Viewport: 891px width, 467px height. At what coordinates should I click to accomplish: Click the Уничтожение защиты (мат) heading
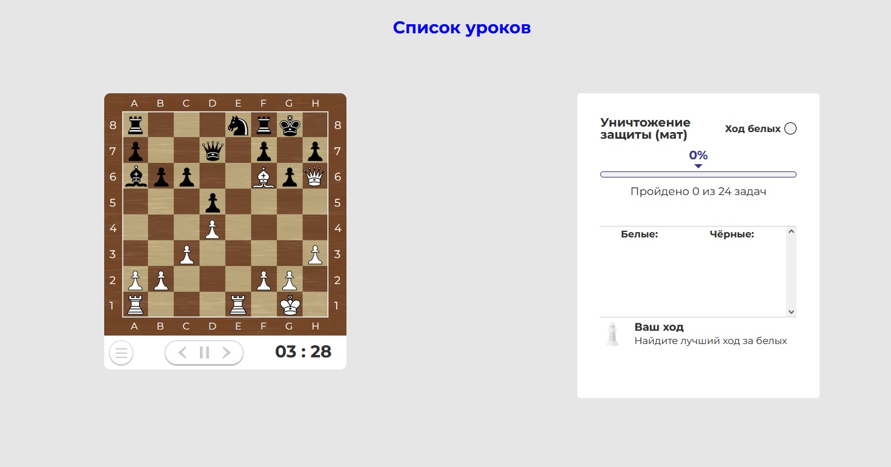point(646,129)
